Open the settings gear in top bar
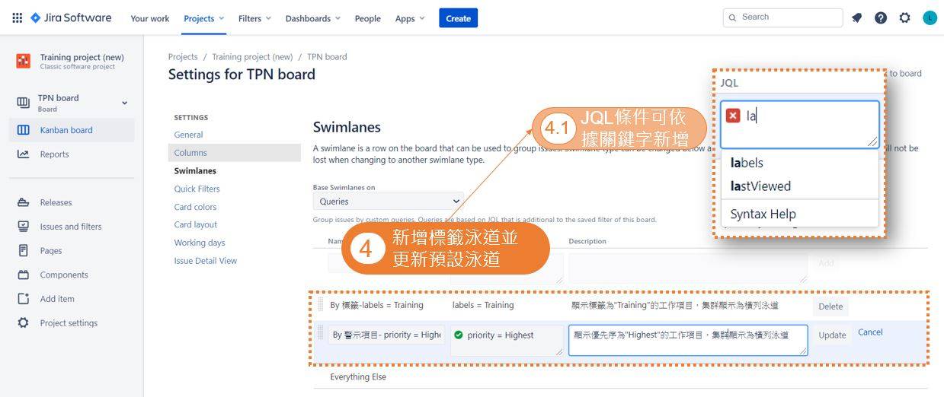 pos(904,17)
